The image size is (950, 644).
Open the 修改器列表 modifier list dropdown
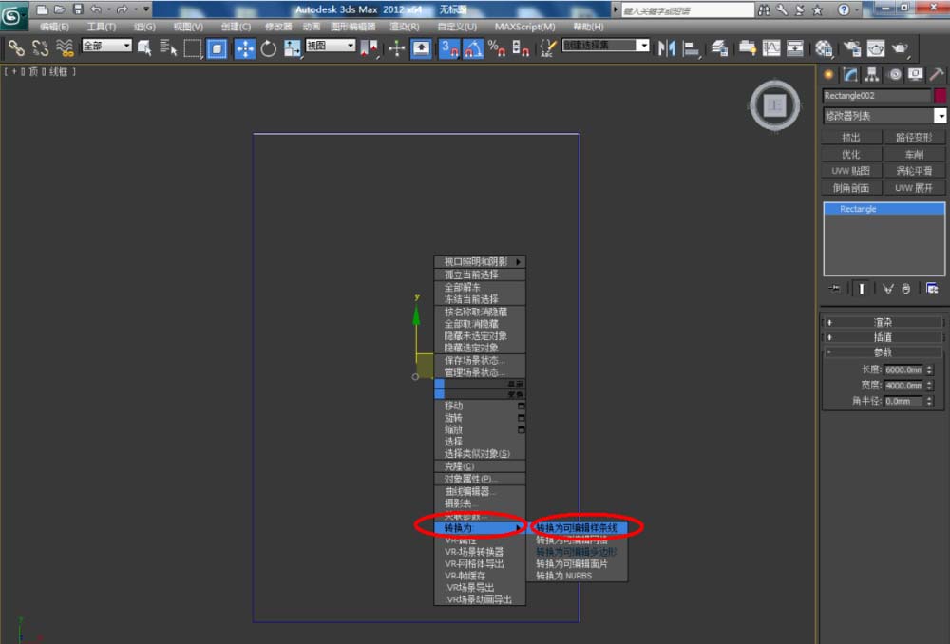(884, 116)
